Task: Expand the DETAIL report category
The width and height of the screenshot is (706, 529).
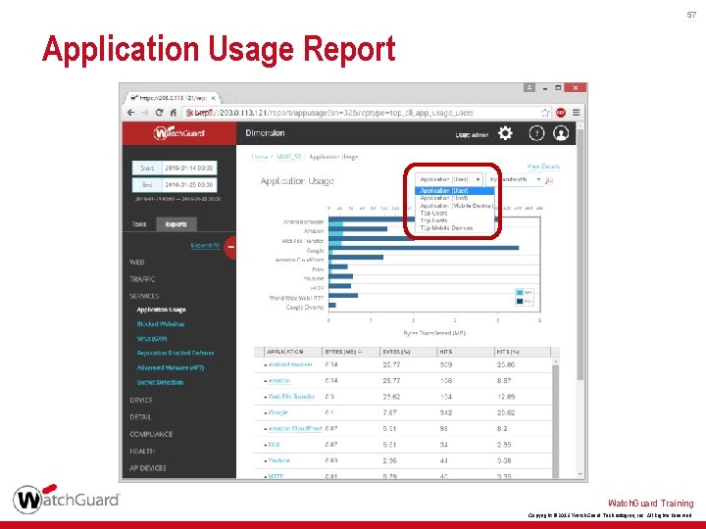Action: (140, 417)
